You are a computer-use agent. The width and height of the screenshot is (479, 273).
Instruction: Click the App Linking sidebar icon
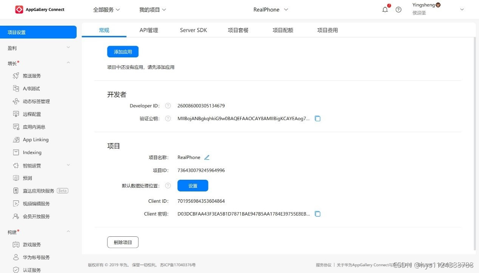(x=16, y=140)
